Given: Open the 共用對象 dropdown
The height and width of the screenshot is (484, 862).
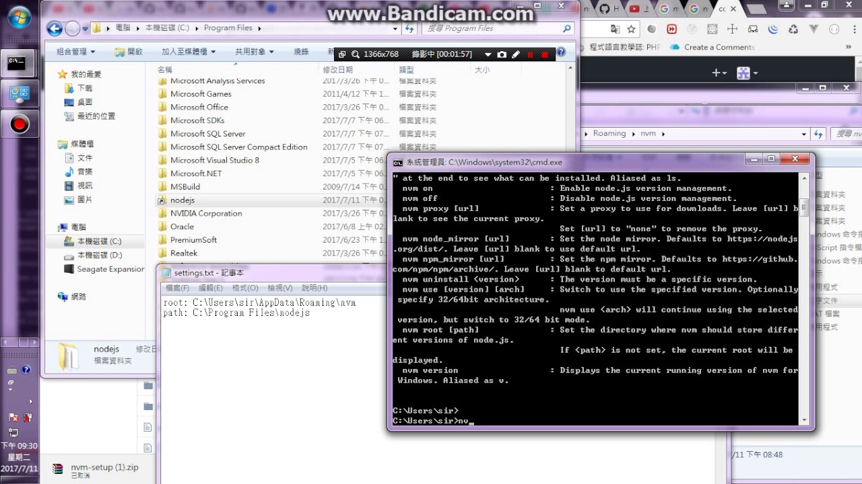Looking at the screenshot, I should coord(253,52).
